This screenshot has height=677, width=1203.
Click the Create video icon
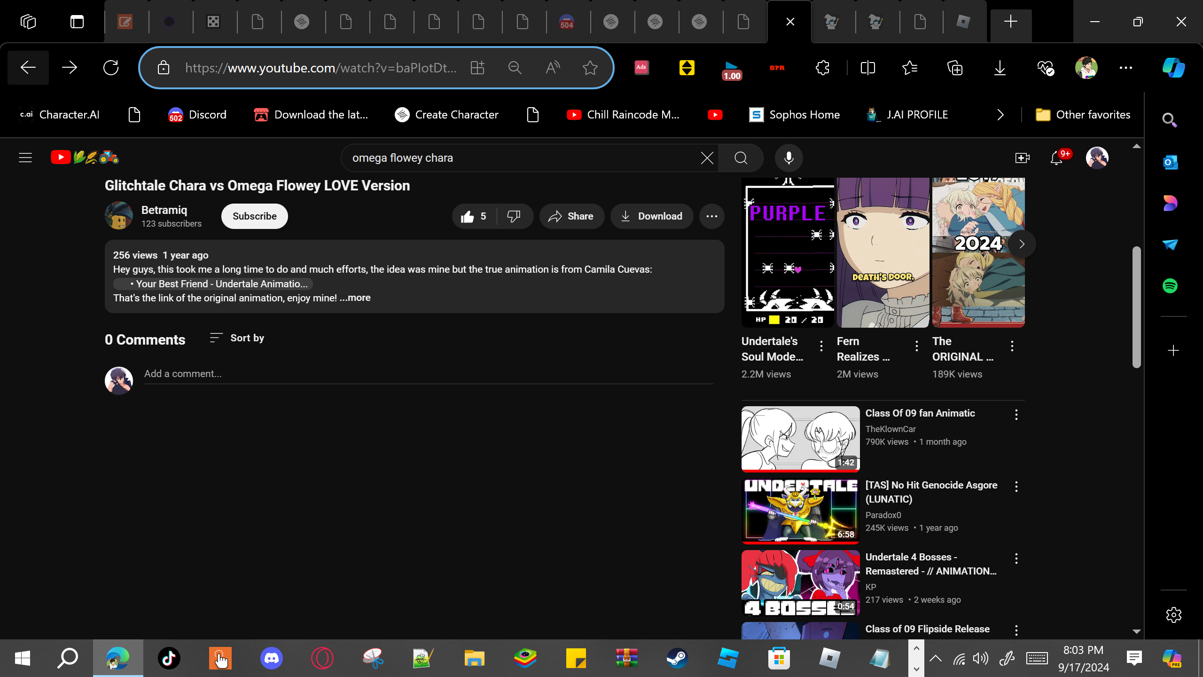1022,158
